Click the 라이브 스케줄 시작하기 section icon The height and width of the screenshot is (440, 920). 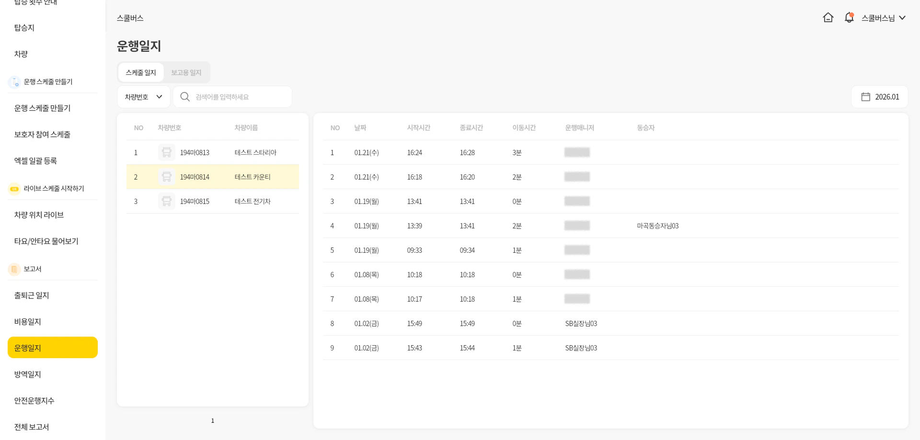pos(14,189)
